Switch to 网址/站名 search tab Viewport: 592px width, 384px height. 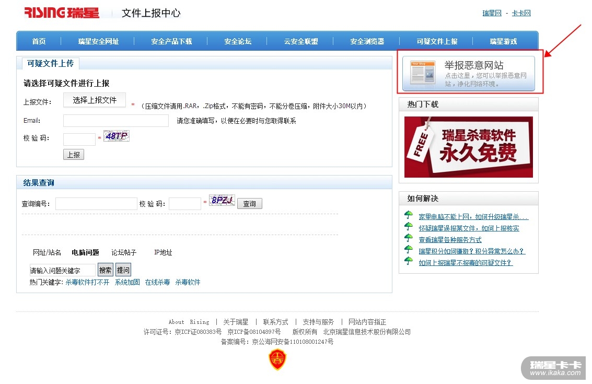pos(47,252)
